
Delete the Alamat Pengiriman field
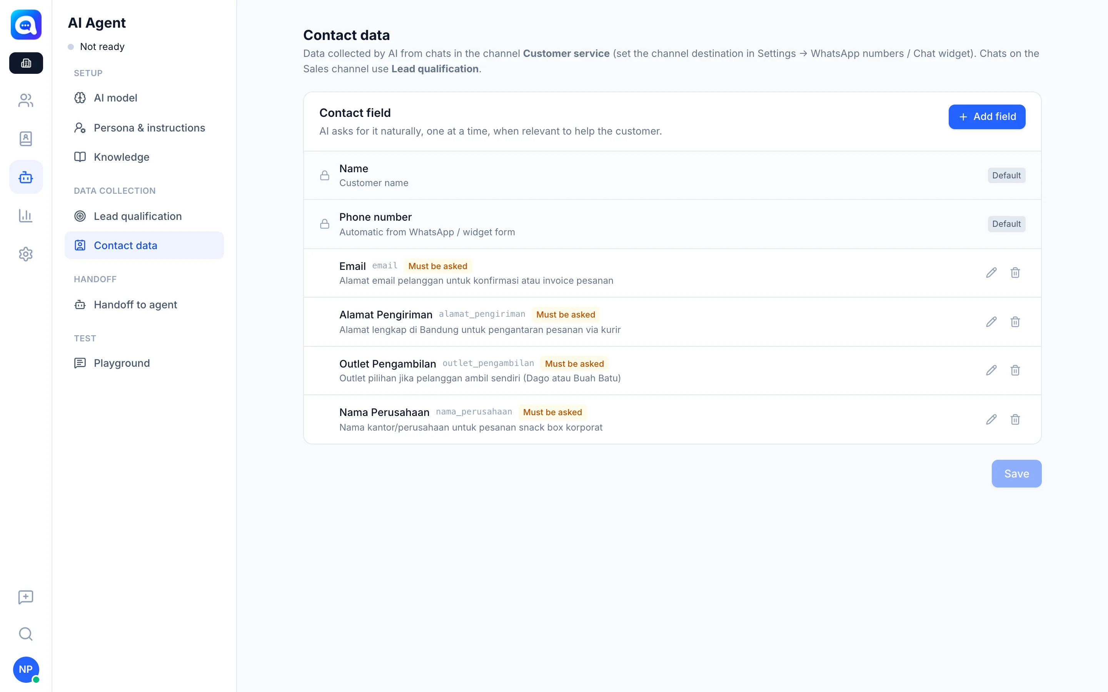click(1015, 322)
